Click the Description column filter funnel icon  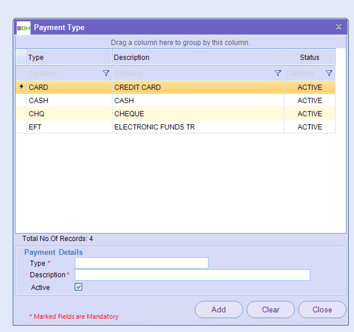click(278, 74)
